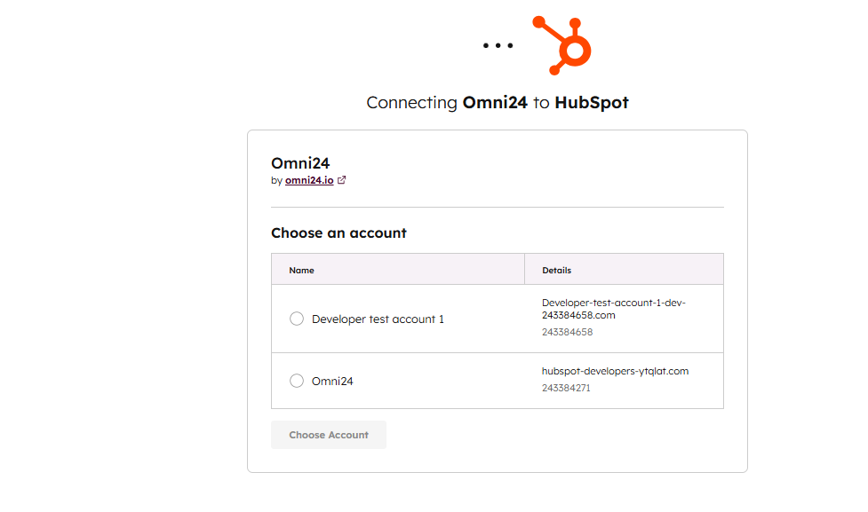Click the Developer-test-account-1-dev domain text
Viewport: 868px width, 512px height.
[613, 309]
